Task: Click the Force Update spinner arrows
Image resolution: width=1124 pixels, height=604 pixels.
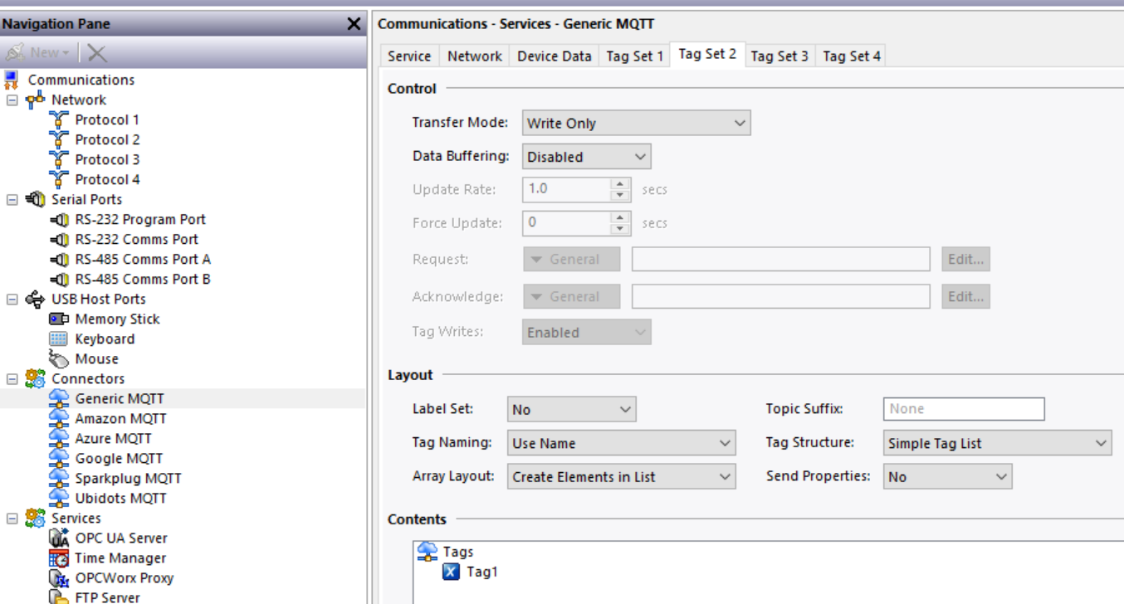Action: tap(620, 222)
